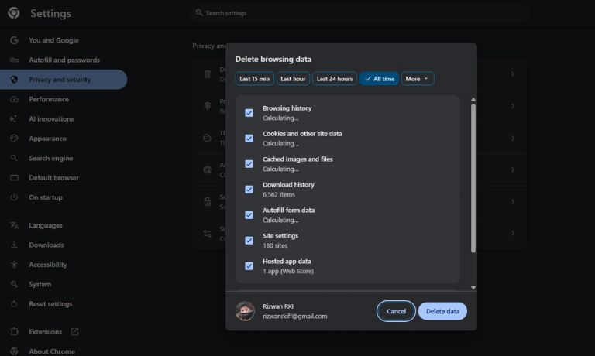Select the Last 24 hours time range
The height and width of the screenshot is (356, 595).
coord(335,79)
